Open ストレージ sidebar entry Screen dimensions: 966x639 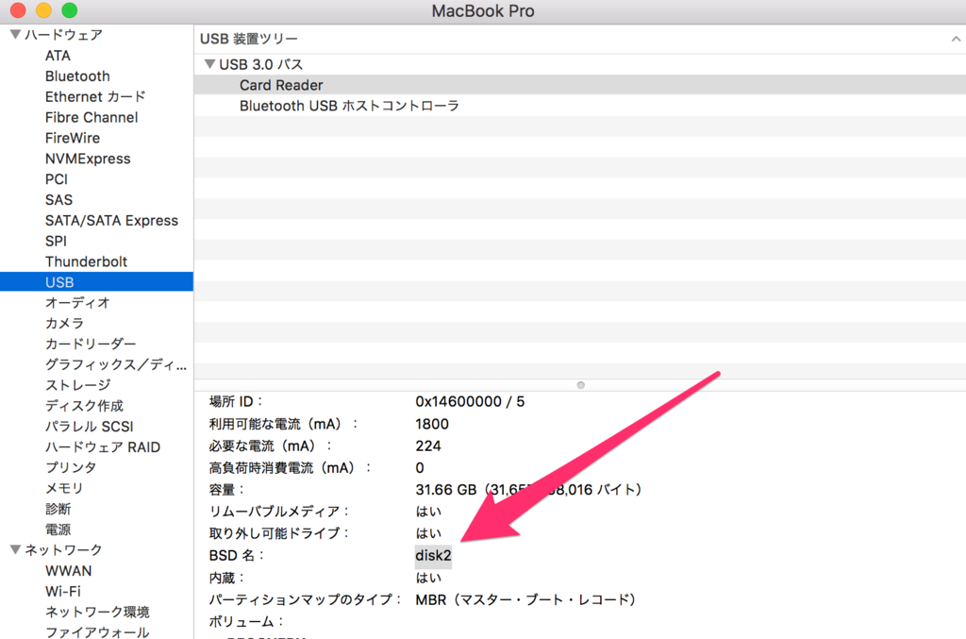(x=77, y=385)
